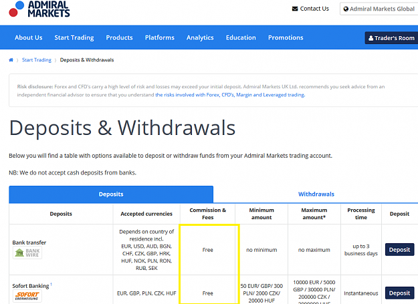Open the Education menu
418x304 pixels.
(241, 38)
